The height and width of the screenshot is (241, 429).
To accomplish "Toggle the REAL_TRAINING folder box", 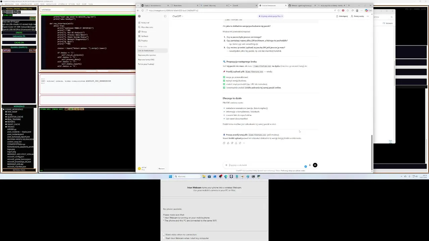I will [6, 119].
